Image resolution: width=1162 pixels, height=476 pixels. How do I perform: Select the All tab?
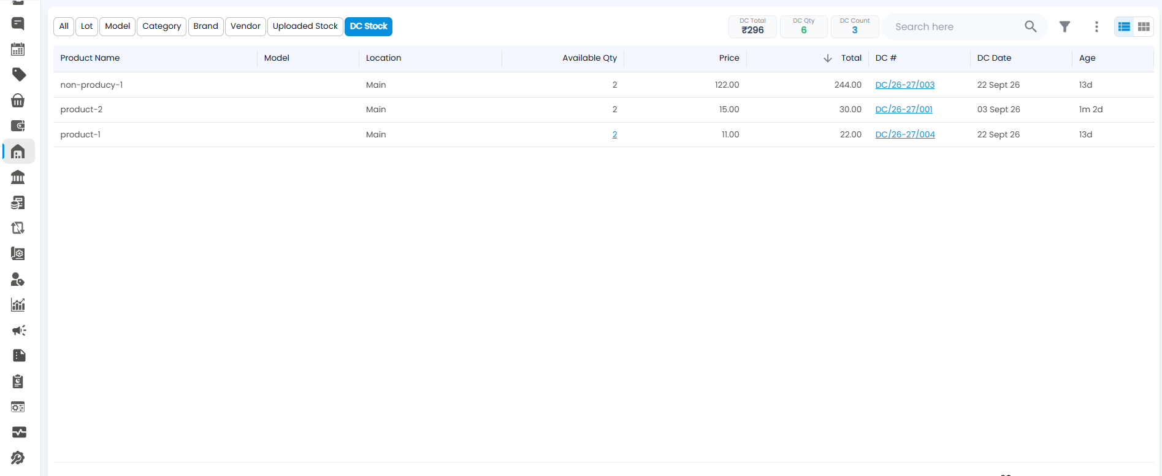(x=64, y=26)
